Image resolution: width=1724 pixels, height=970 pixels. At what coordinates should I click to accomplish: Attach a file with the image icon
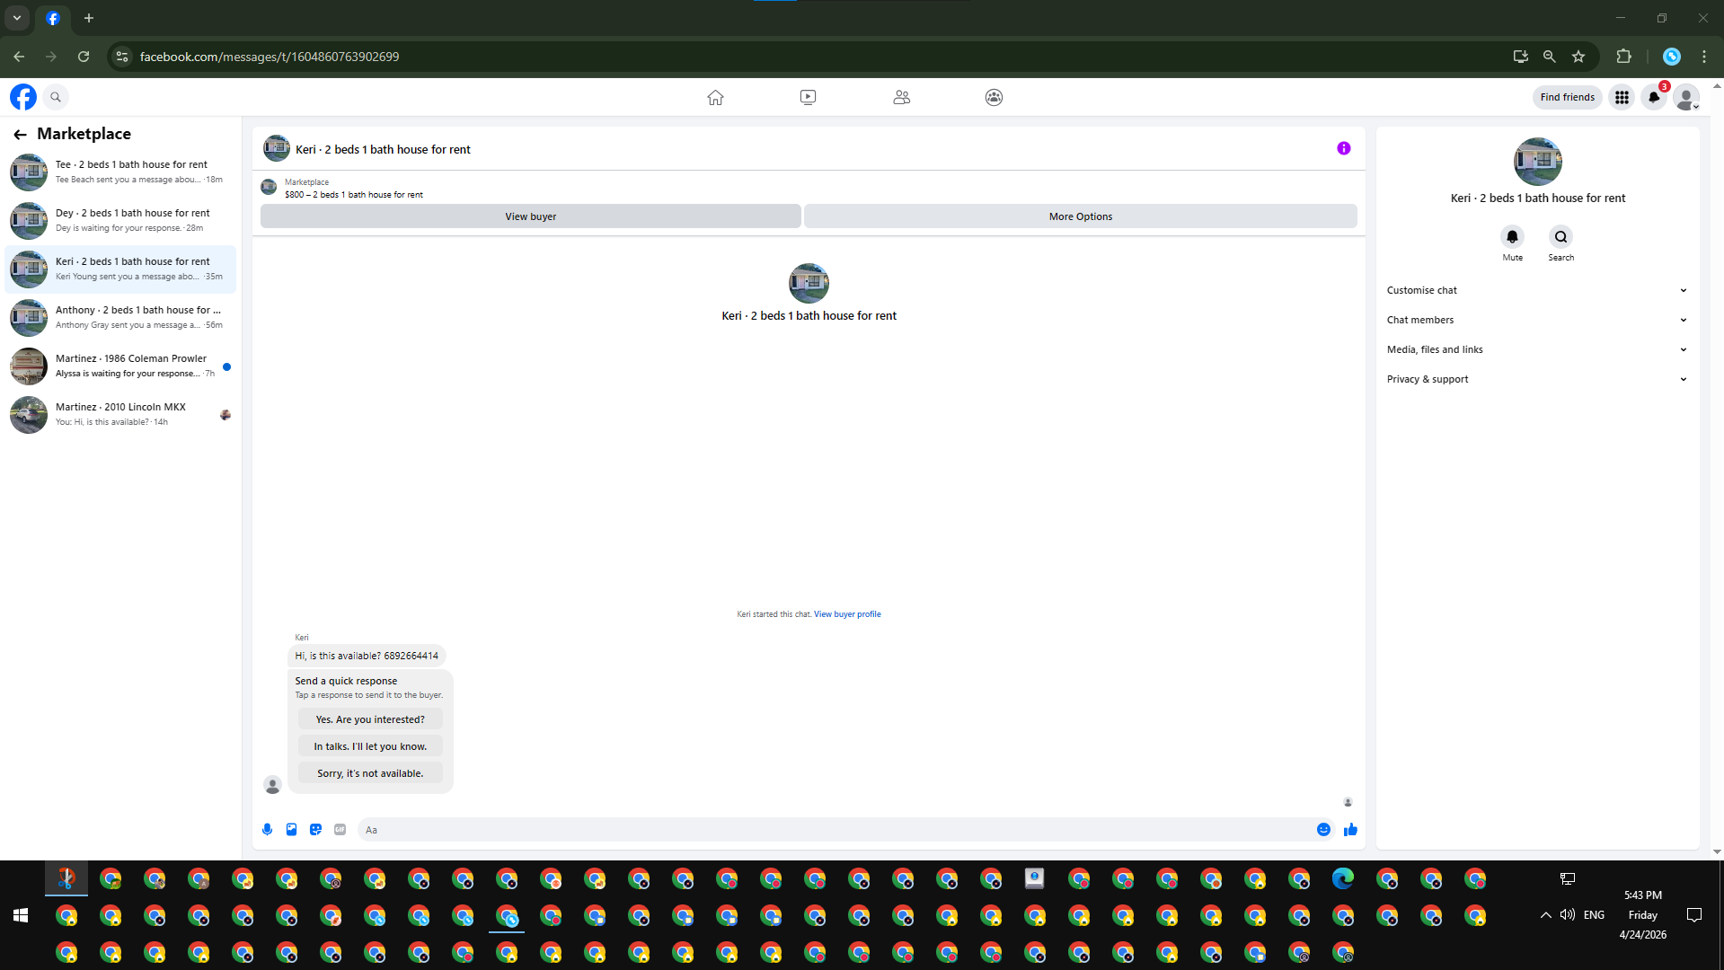(x=291, y=830)
